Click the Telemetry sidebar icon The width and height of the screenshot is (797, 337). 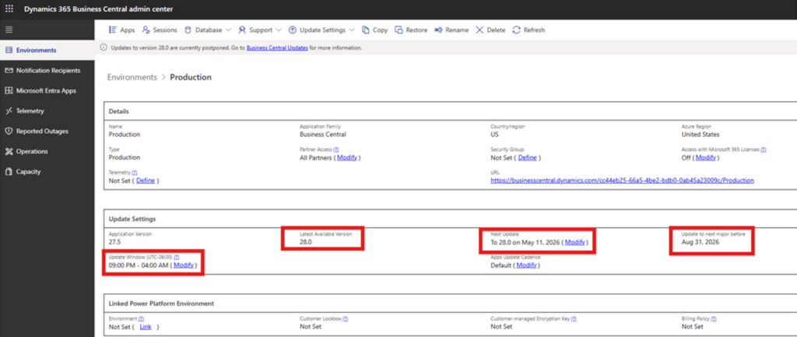click(x=8, y=111)
